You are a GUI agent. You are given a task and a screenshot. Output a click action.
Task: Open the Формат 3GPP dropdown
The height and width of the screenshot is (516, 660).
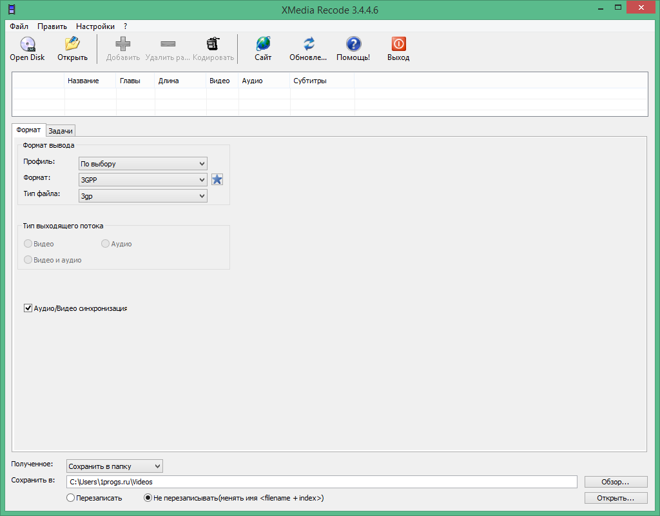pyautogui.click(x=143, y=179)
